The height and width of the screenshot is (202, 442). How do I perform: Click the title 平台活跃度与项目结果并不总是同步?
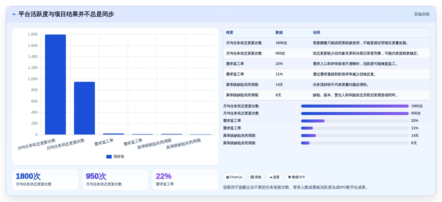tap(66, 14)
